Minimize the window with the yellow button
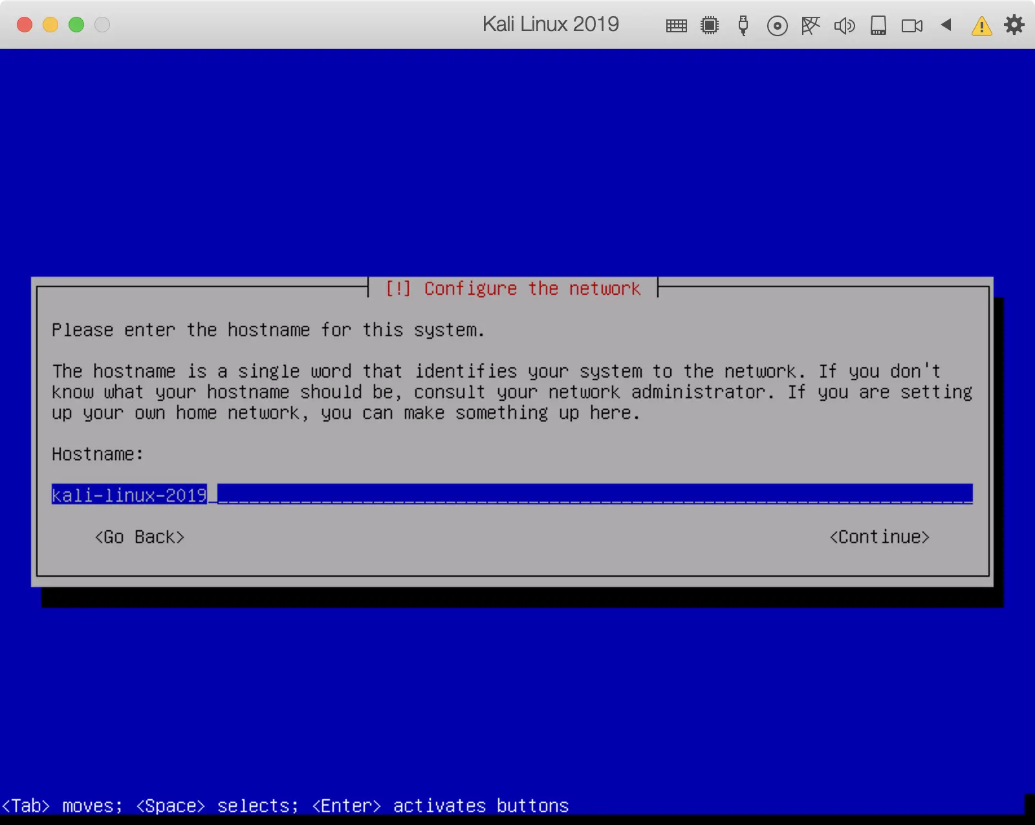Screen dimensions: 1035x825 tap(50, 25)
